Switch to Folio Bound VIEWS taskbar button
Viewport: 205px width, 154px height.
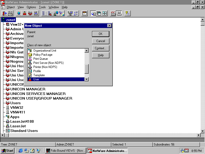[x=66, y=151]
